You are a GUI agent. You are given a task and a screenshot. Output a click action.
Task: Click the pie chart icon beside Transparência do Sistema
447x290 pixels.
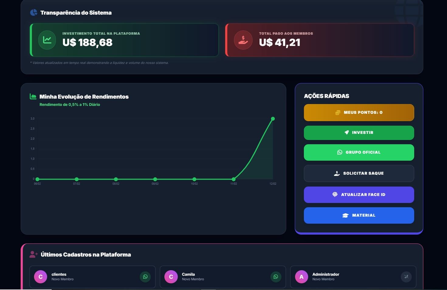33,12
